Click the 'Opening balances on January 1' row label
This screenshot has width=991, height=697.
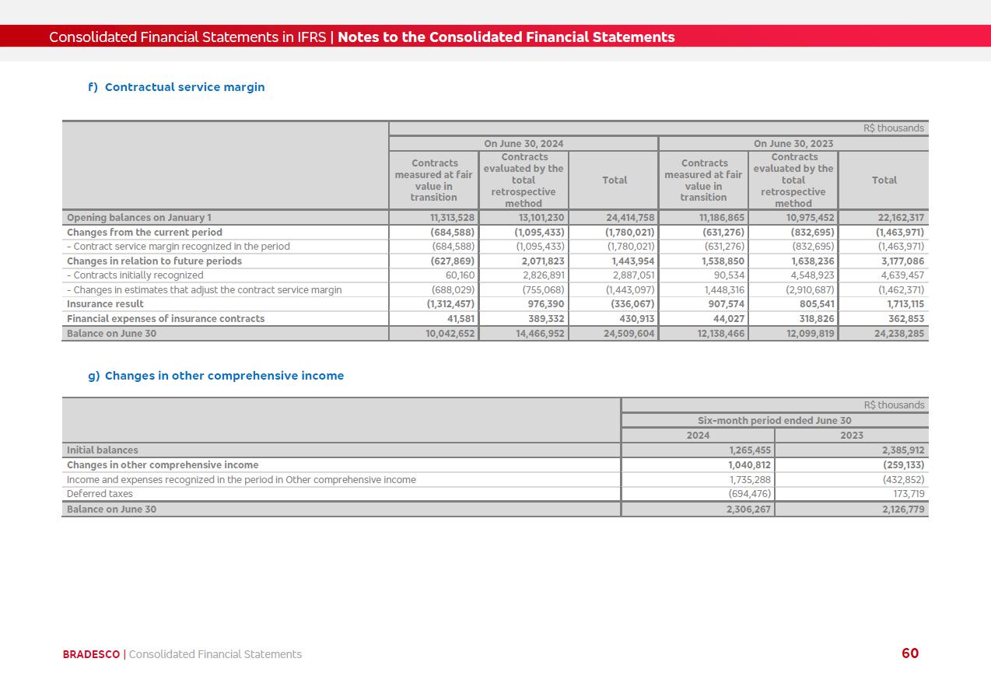coord(138,218)
